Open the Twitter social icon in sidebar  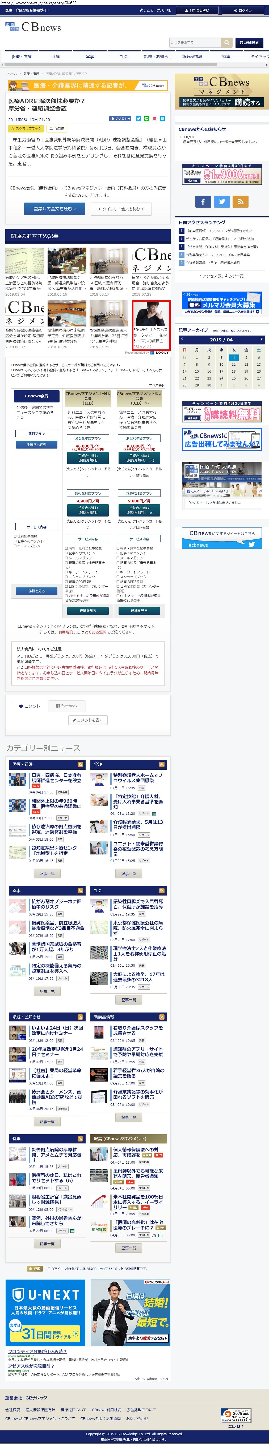pos(221,202)
